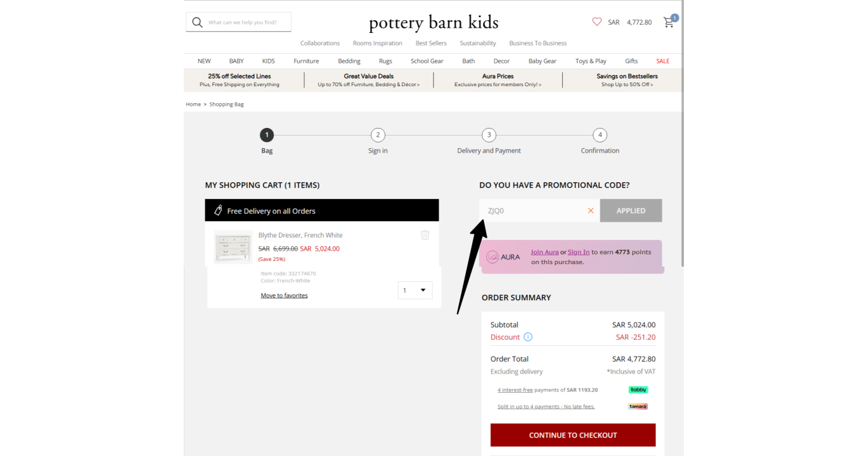Click the tabby payment badge
This screenshot has width=867, height=456.
(638, 389)
